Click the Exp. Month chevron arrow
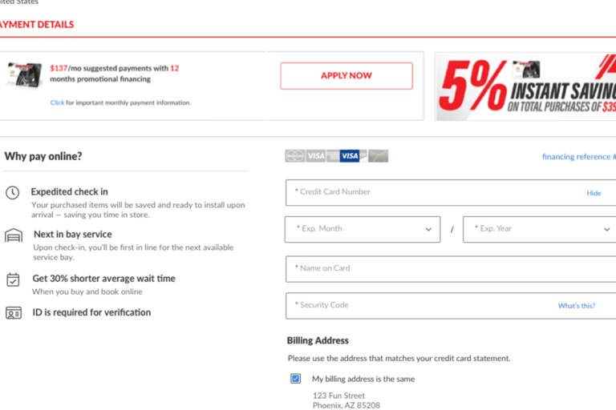This screenshot has height=410, width=616. pyautogui.click(x=428, y=230)
